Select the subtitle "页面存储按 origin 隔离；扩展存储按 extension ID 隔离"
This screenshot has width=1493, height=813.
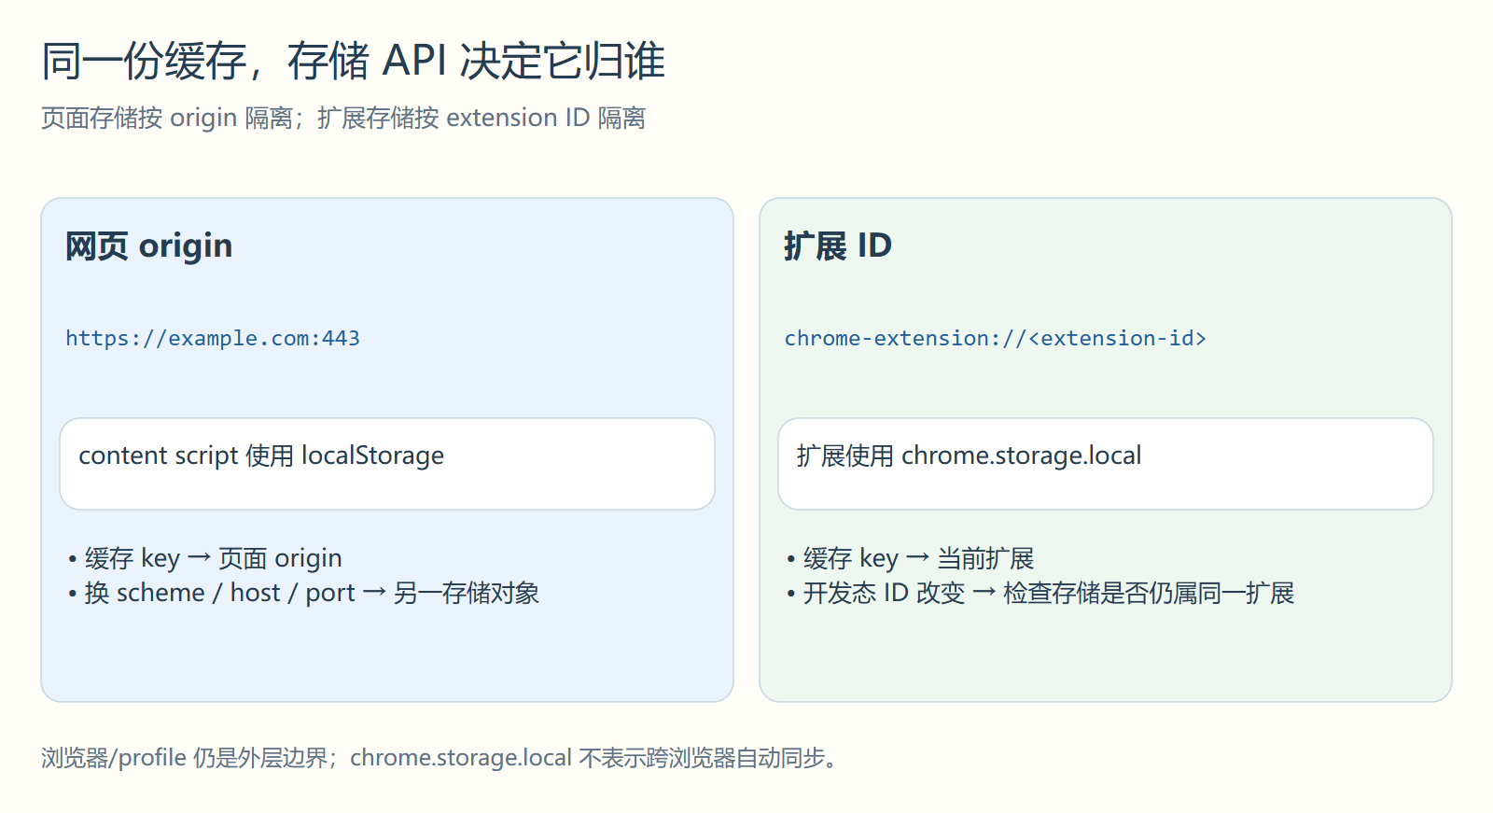click(x=343, y=119)
